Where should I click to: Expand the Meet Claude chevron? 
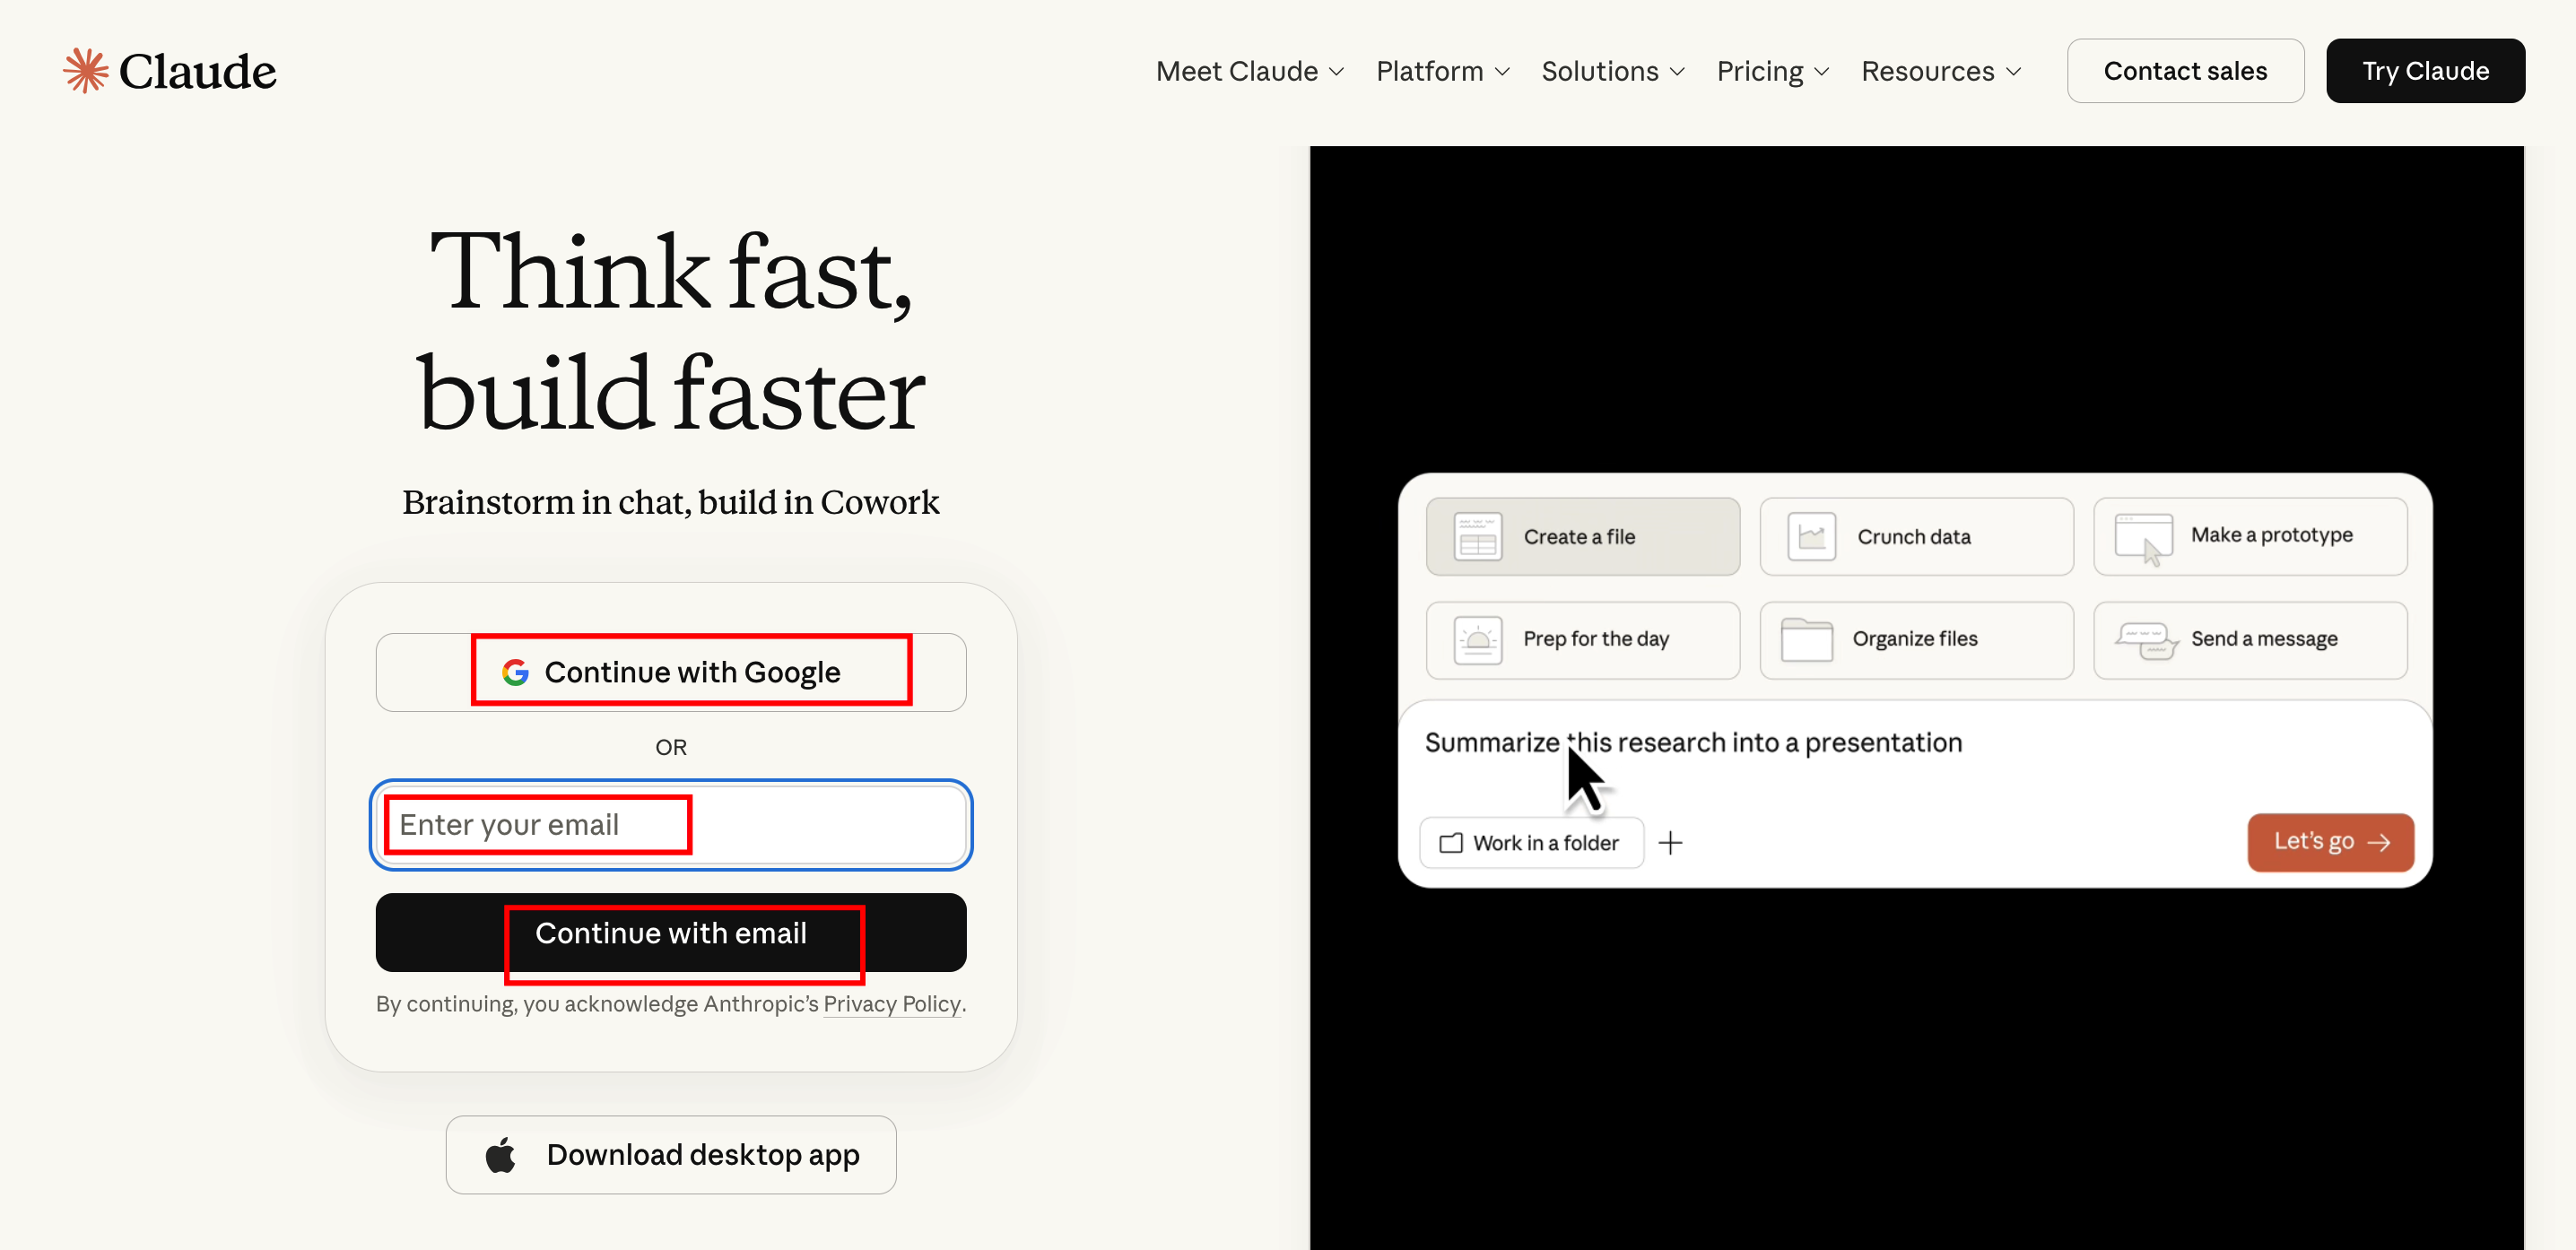[x=1336, y=72]
